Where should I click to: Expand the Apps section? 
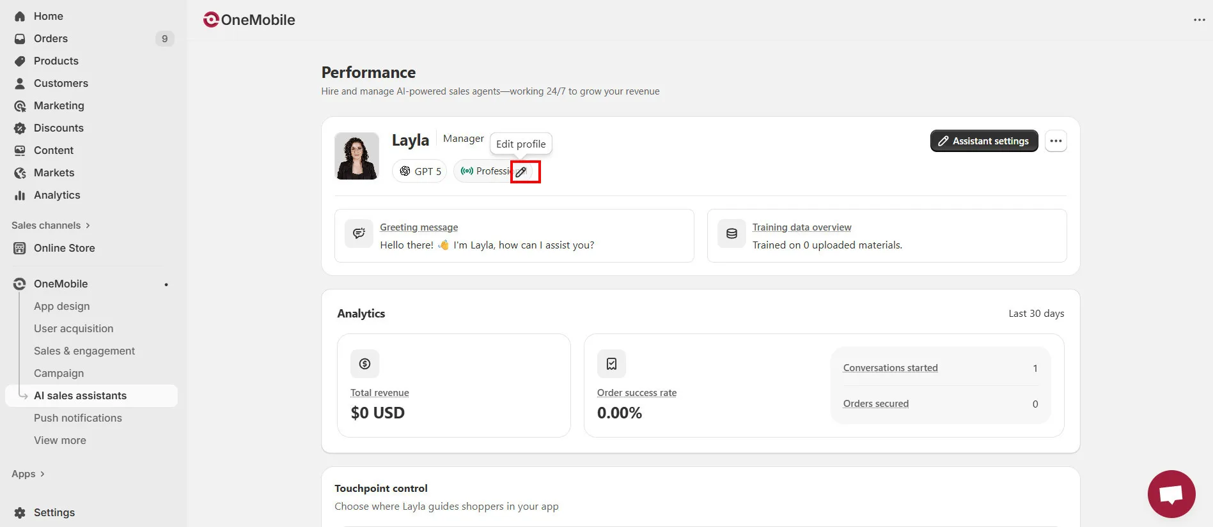(x=28, y=474)
